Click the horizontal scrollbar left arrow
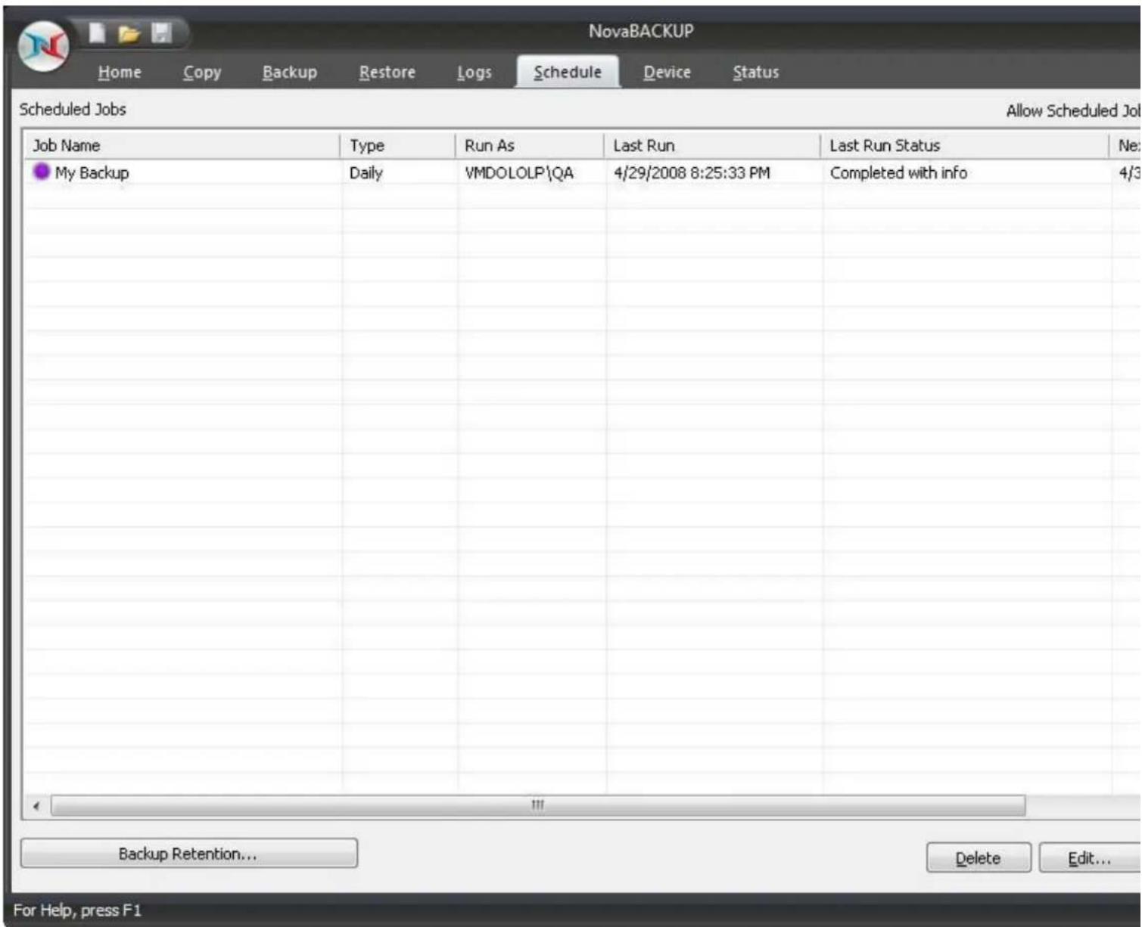The height and width of the screenshot is (927, 1142). pos(36,806)
